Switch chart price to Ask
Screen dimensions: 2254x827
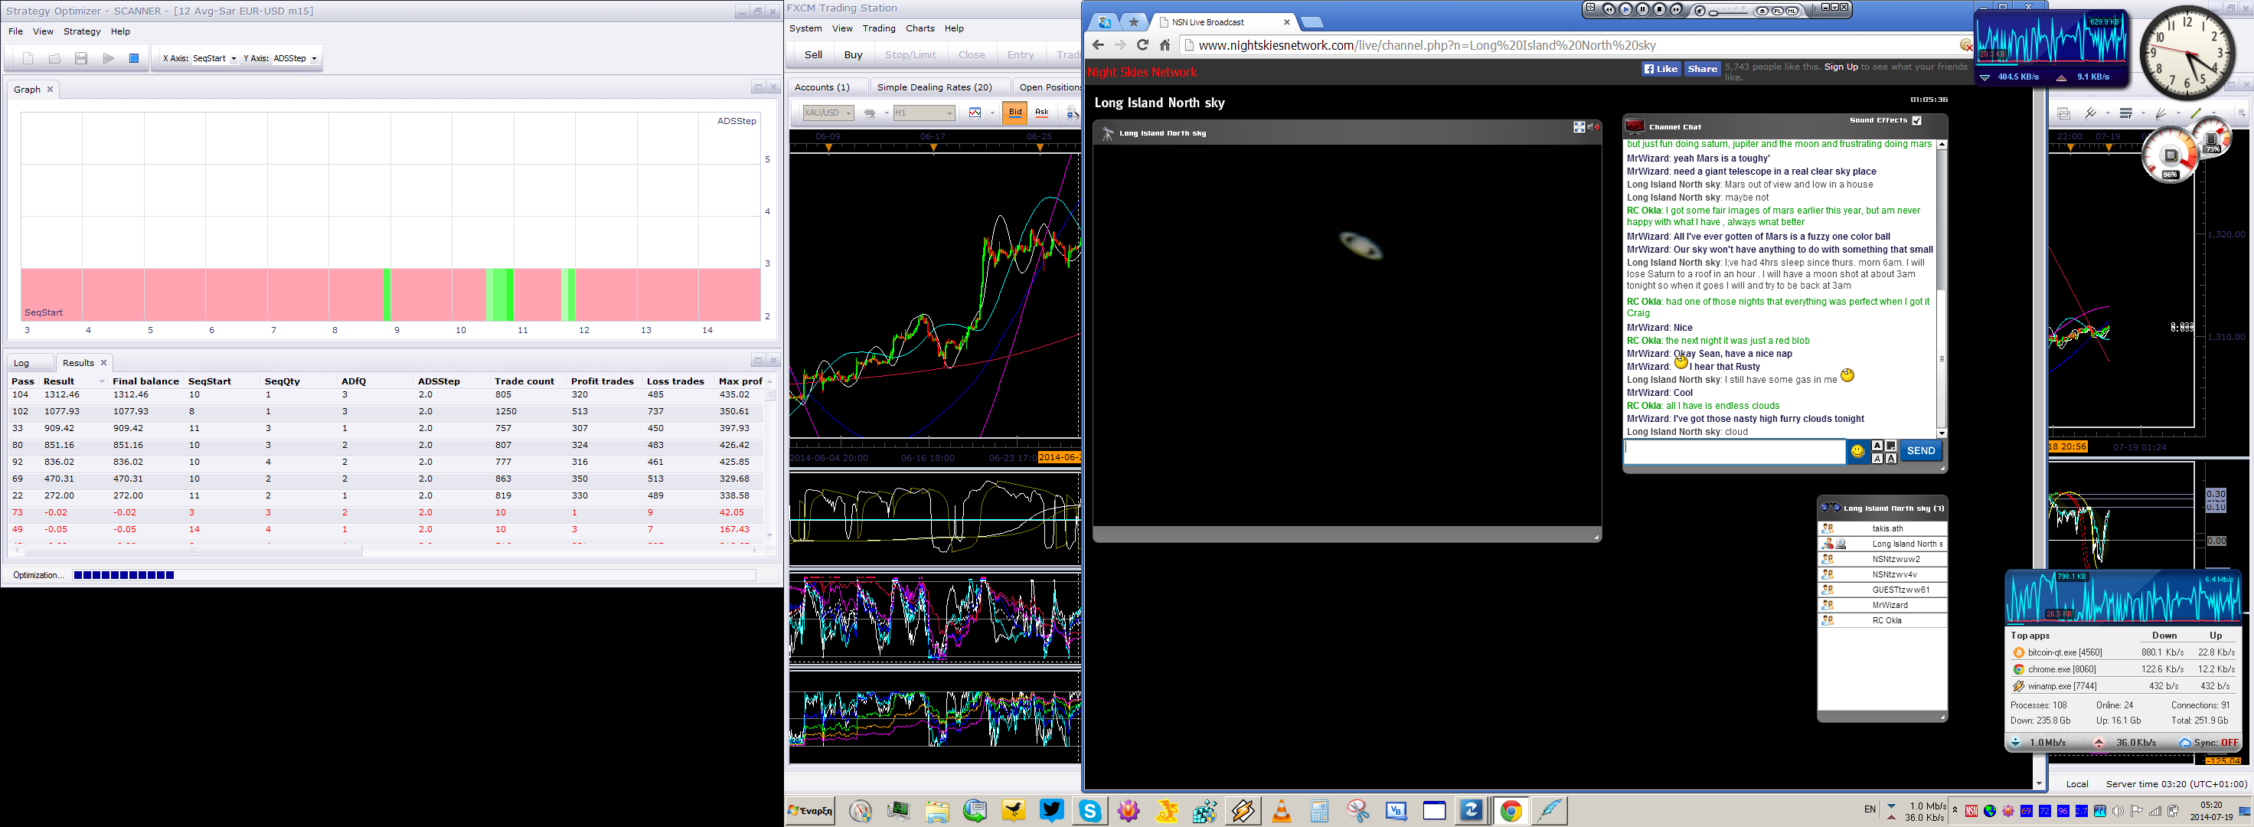pyautogui.click(x=1041, y=112)
